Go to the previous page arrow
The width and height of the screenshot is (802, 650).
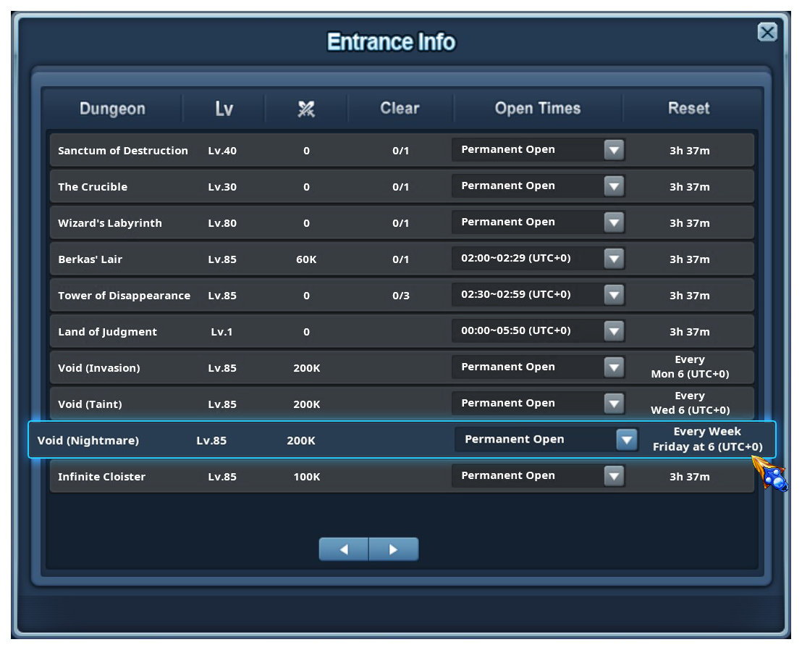tap(344, 549)
